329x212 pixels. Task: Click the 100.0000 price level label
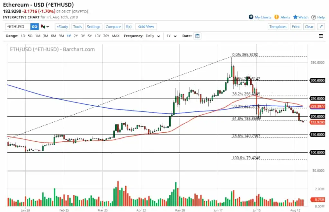tap(317, 153)
